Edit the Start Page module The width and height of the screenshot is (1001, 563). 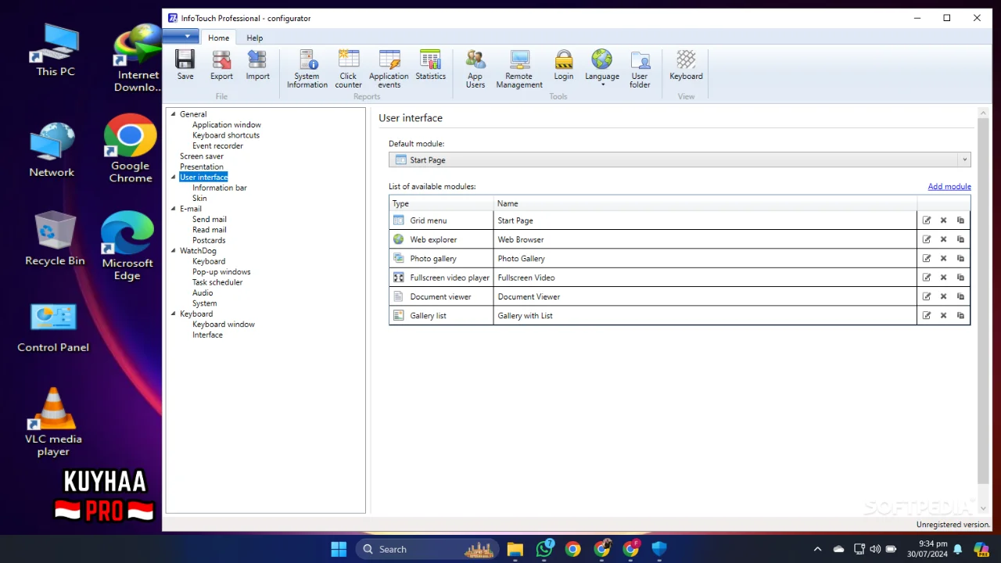pos(927,221)
